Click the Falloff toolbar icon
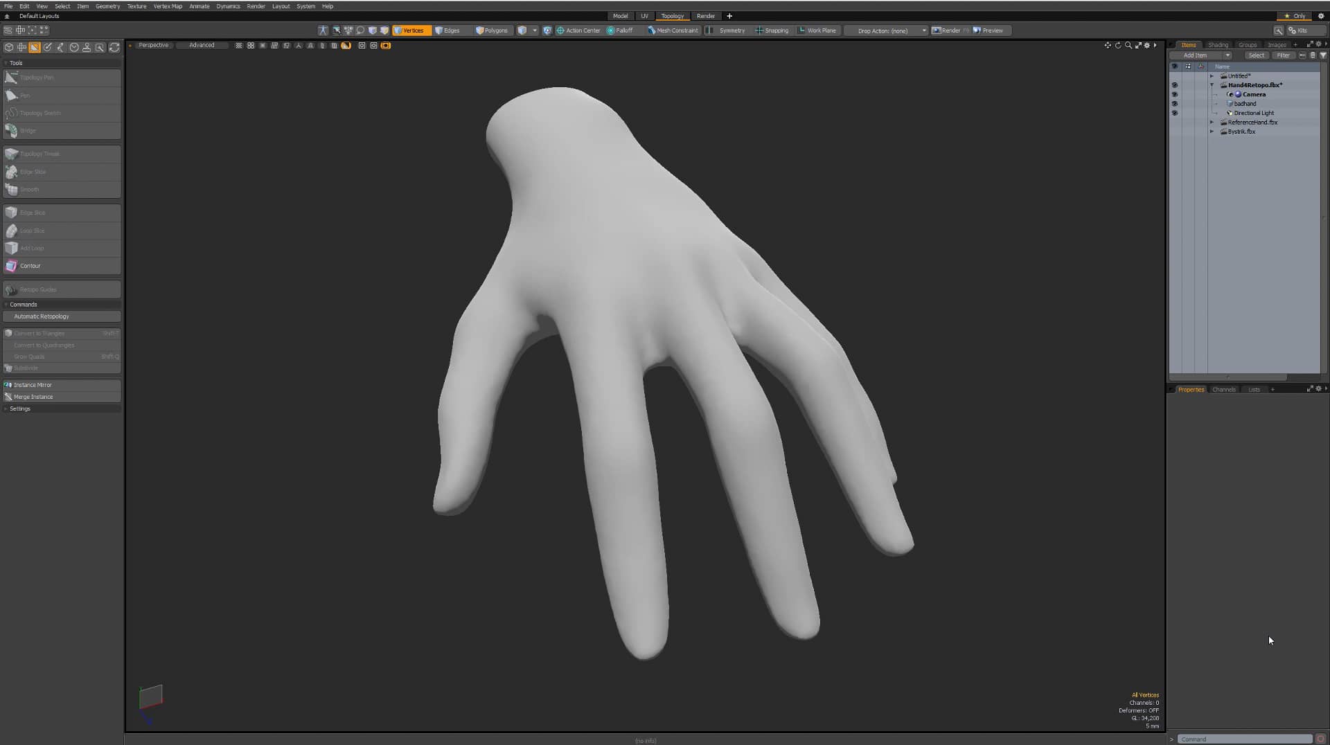This screenshot has width=1330, height=745. tap(620, 30)
